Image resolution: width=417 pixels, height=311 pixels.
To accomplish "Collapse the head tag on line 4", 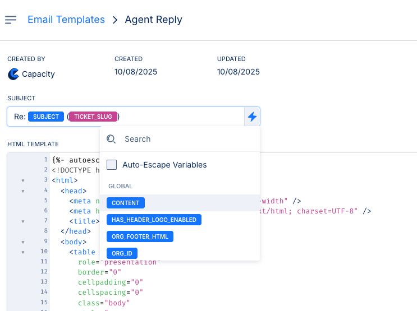I will pyautogui.click(x=23, y=191).
